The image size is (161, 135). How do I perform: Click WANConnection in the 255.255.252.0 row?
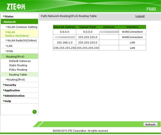(132, 37)
